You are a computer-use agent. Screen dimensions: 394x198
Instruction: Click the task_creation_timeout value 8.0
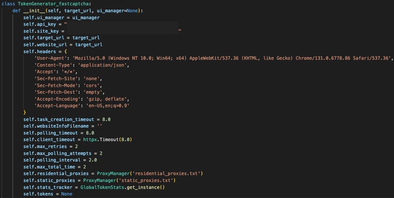(106, 119)
